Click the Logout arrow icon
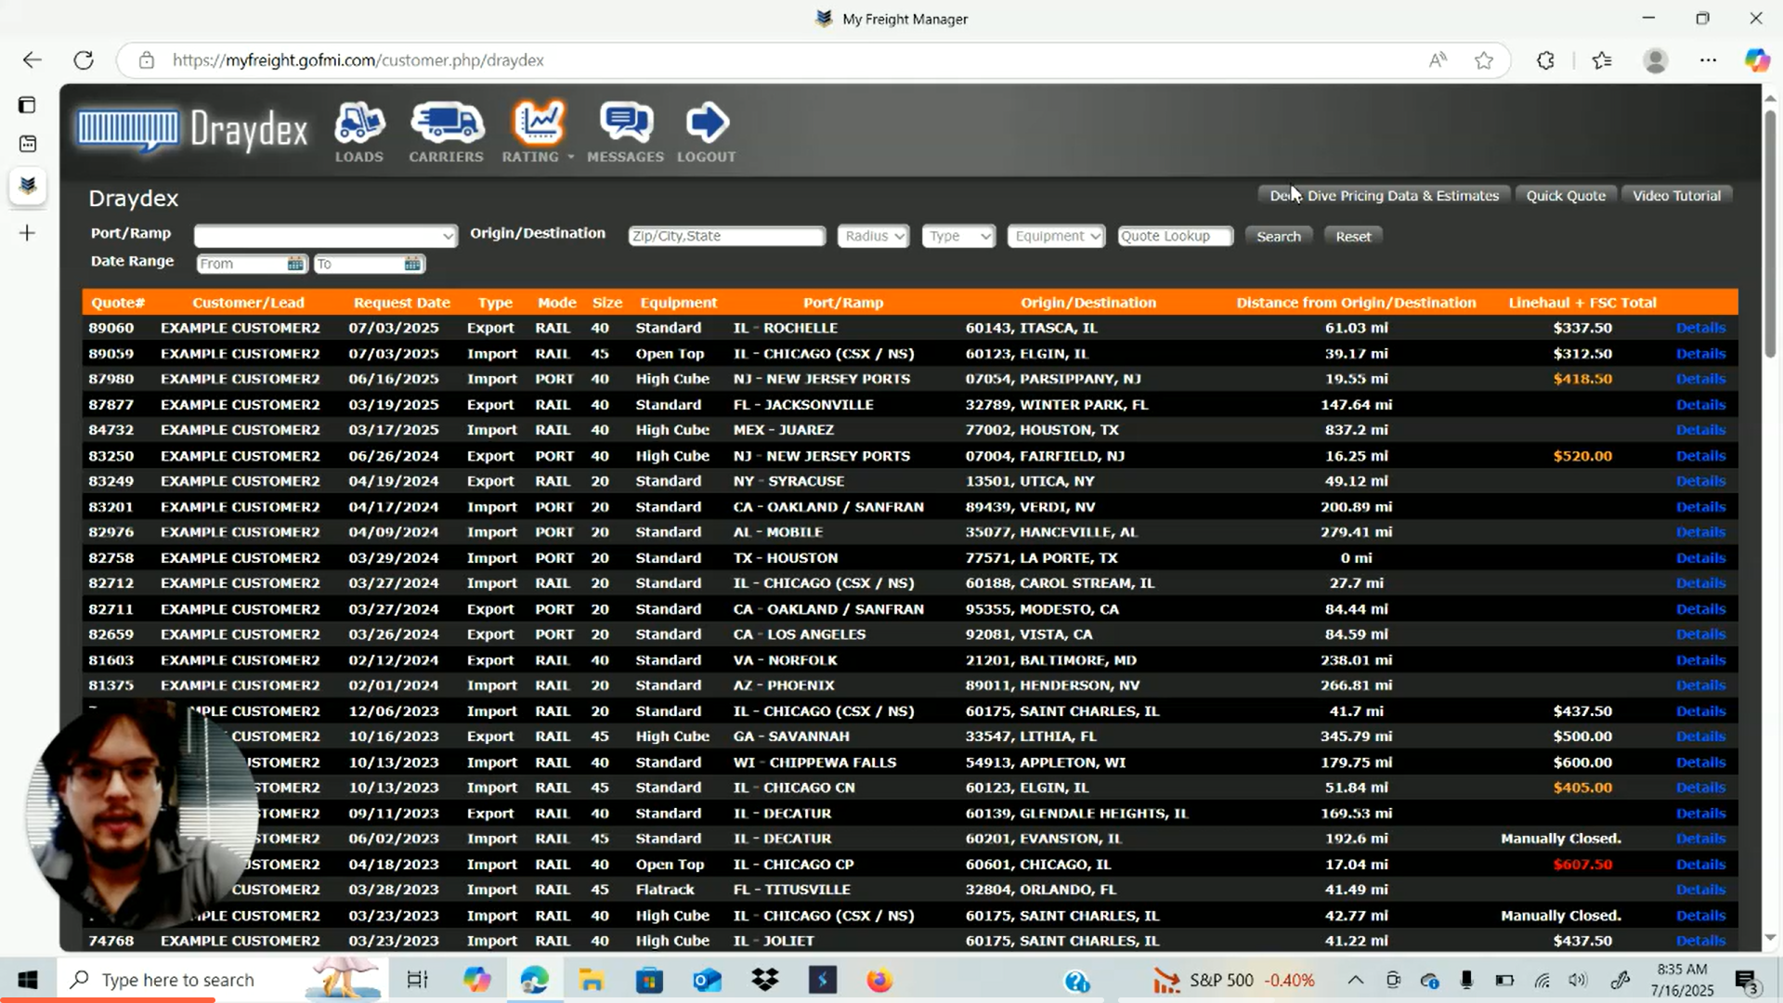This screenshot has height=1003, width=1783. coord(707,124)
